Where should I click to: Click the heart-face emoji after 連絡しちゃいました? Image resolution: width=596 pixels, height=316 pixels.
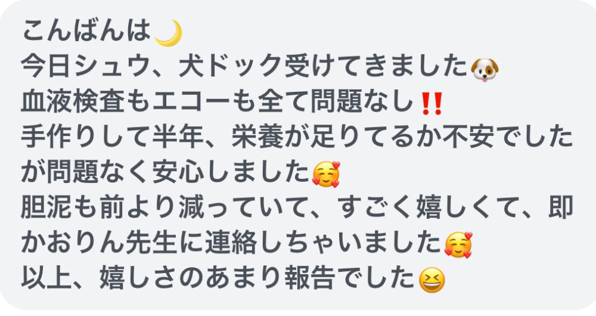[x=458, y=244]
